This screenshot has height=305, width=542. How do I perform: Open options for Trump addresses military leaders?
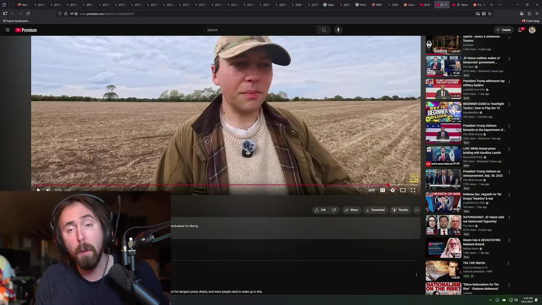(x=509, y=81)
